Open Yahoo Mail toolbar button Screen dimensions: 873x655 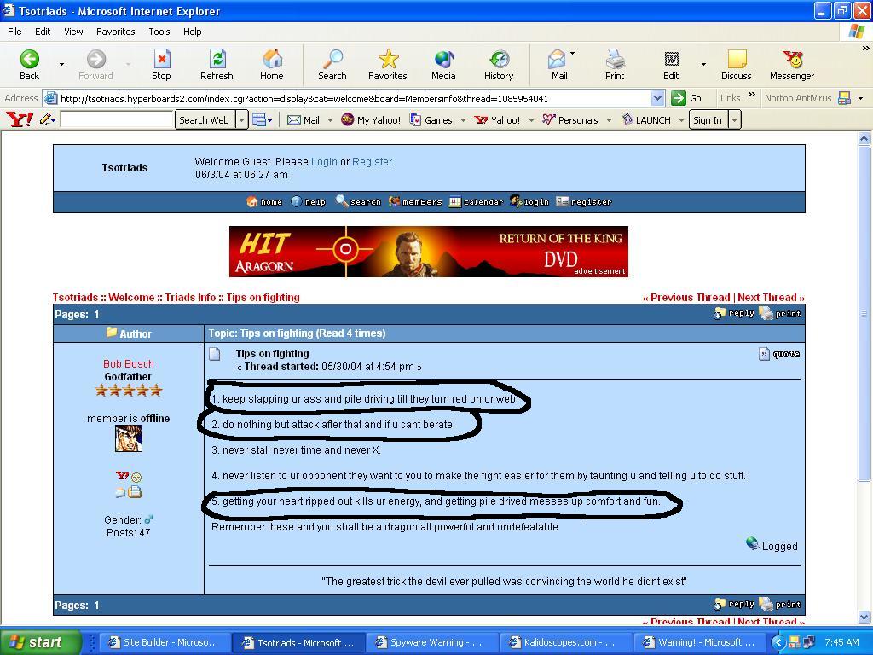pos(304,119)
